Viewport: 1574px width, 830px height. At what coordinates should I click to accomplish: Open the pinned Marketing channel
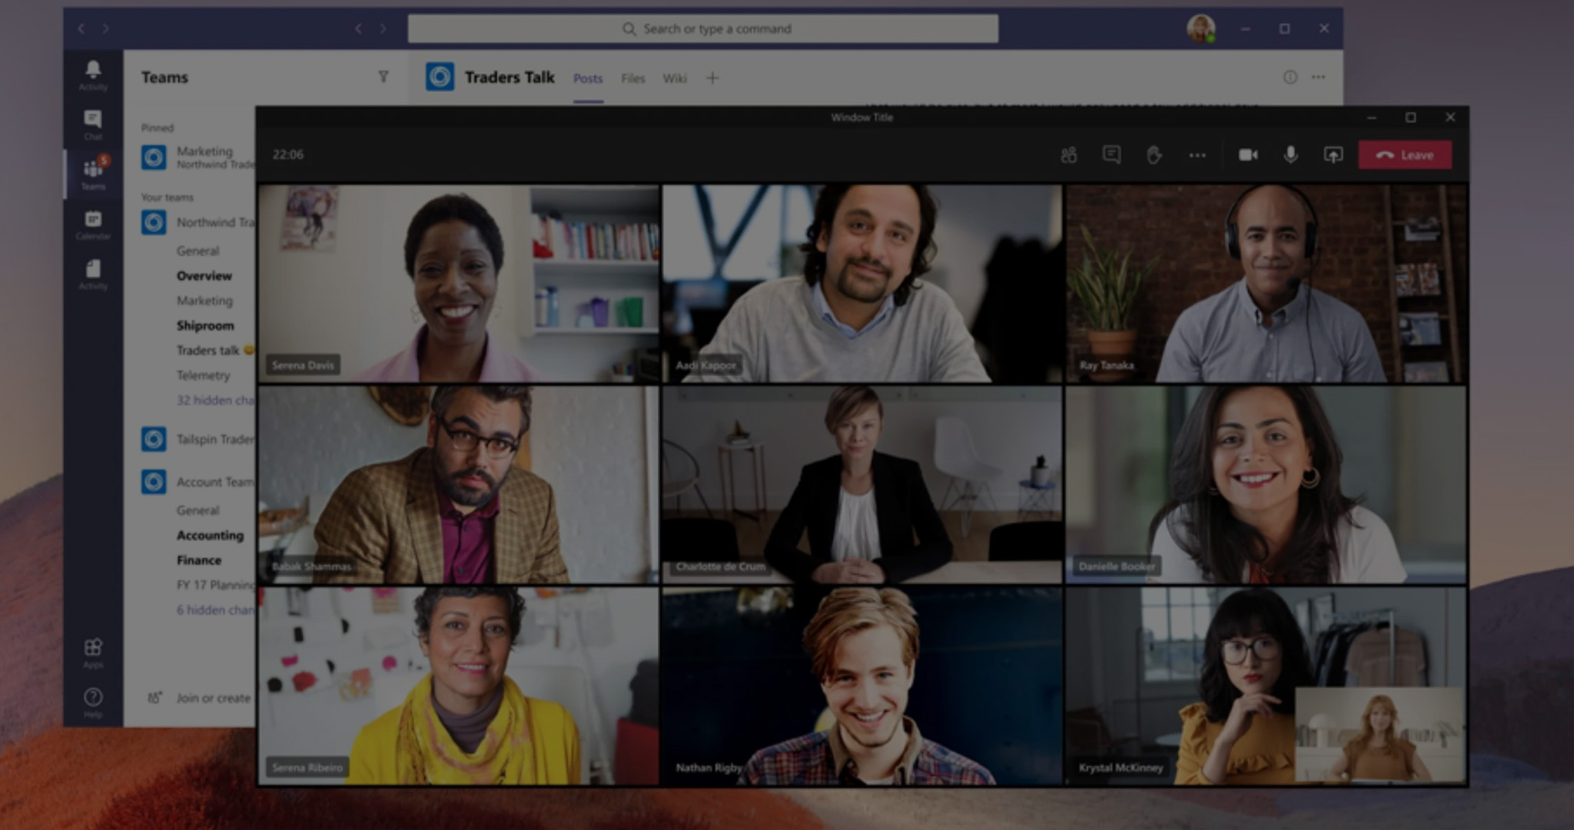coord(198,157)
